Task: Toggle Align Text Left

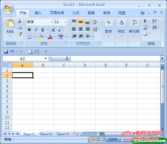Action: click(74, 29)
